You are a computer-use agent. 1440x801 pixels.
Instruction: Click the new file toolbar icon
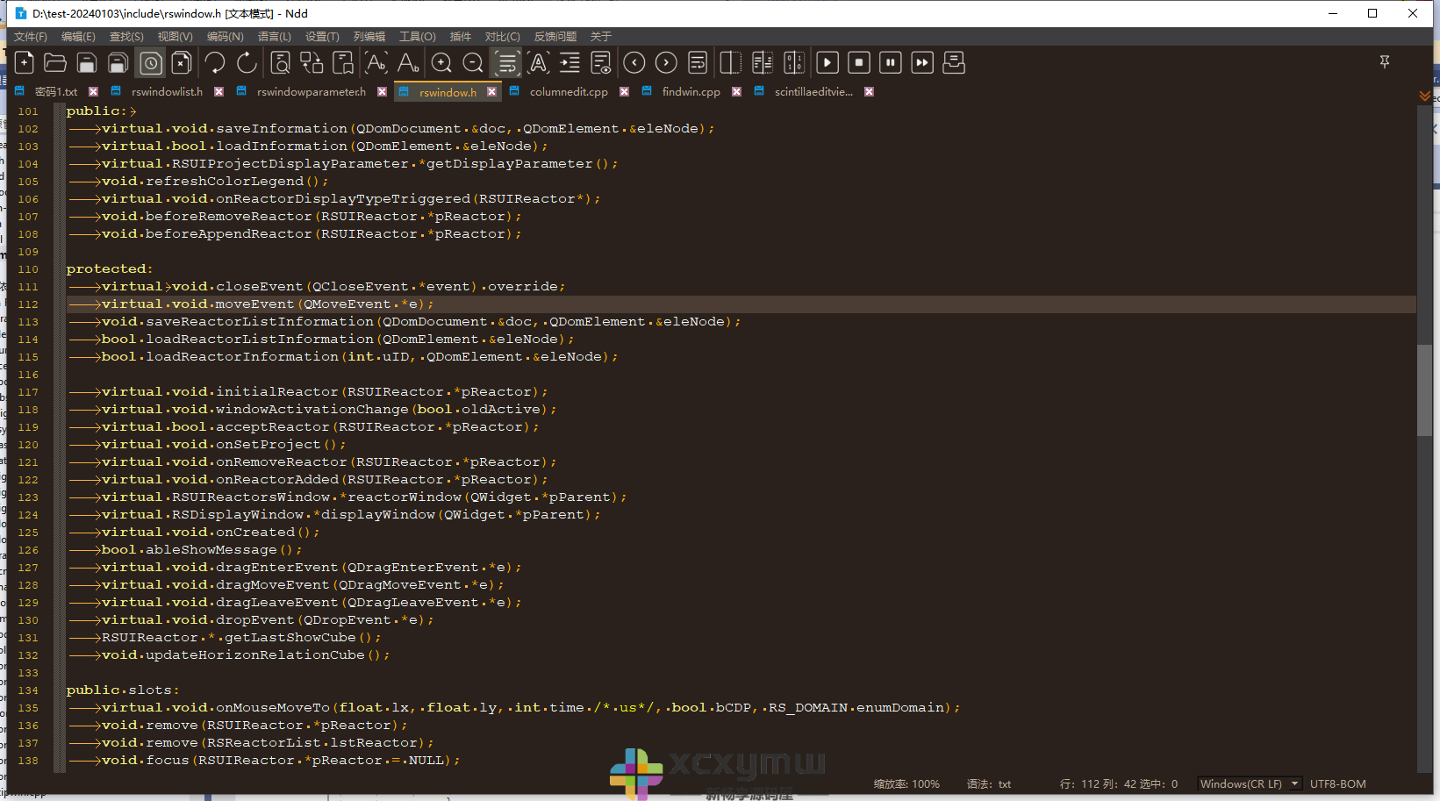coord(25,63)
